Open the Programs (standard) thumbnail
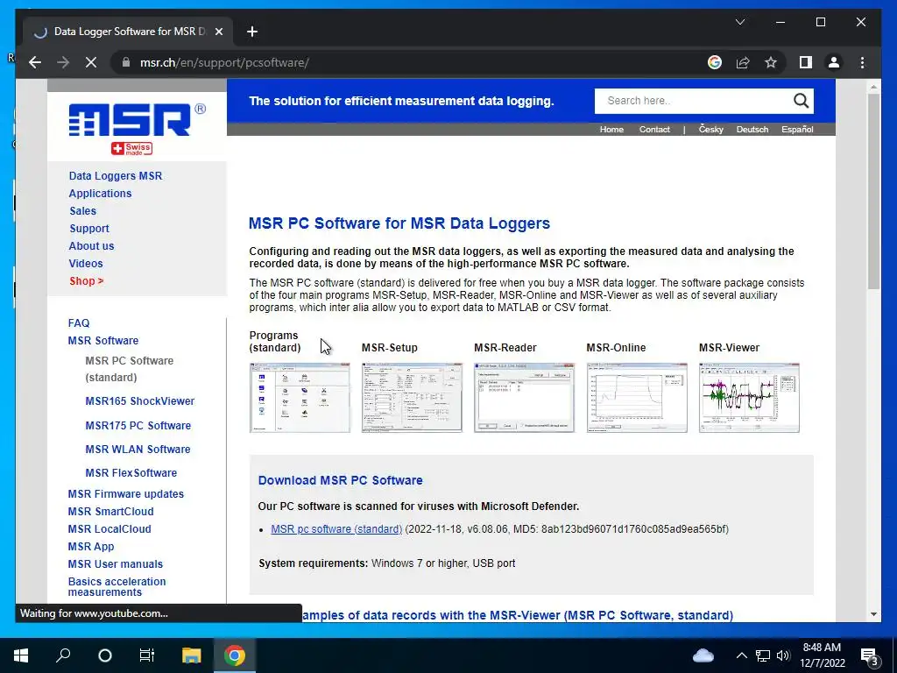Viewport: 897px width, 673px height. pos(300,398)
